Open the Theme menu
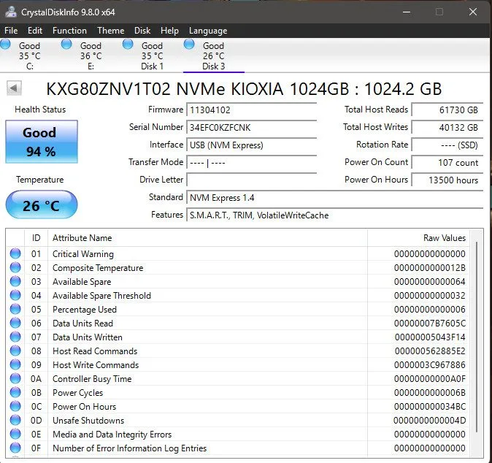Screen dimensions: 492x463 tap(111, 31)
